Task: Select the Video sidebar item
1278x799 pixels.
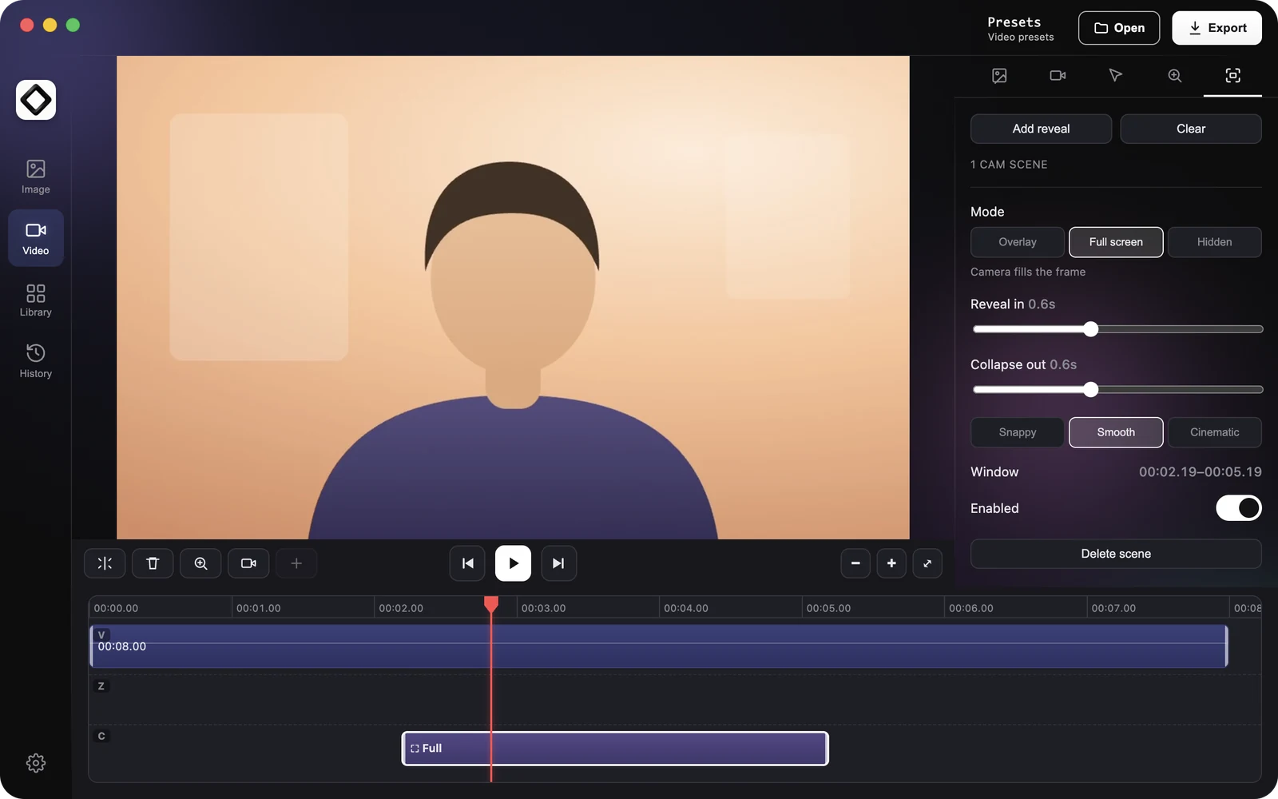Action: coord(35,238)
